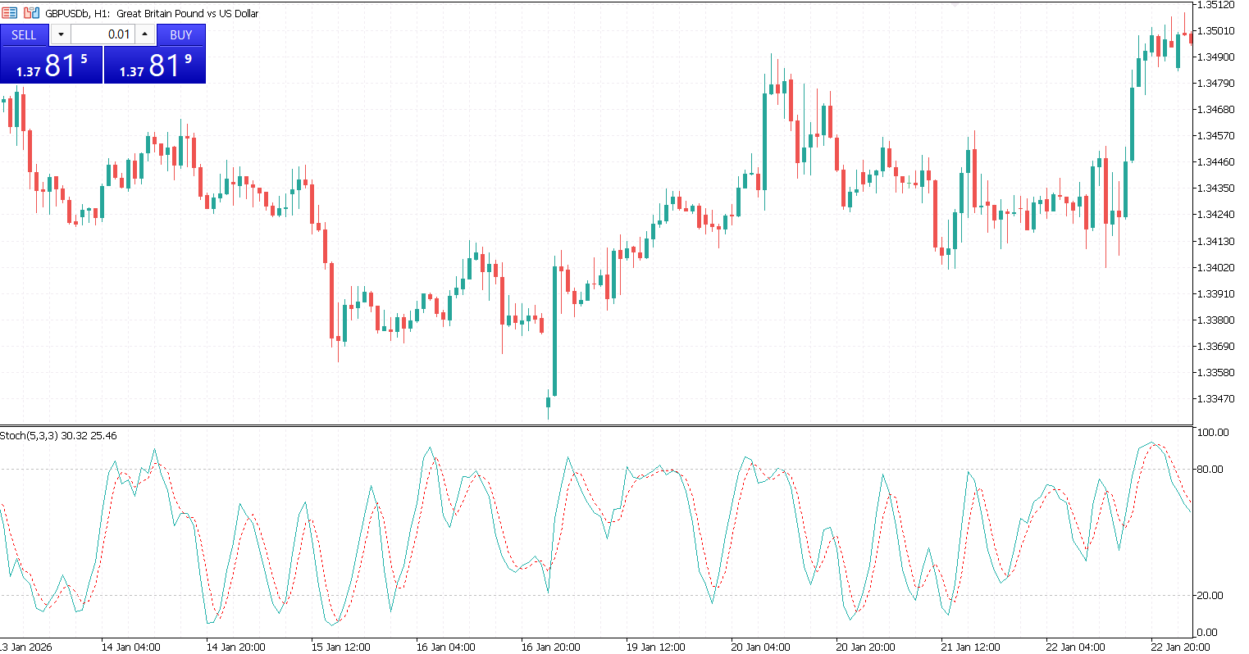Image resolution: width=1249 pixels, height=654 pixels.
Task: Click the 1.35010 price scale label
Action: click(x=1216, y=31)
